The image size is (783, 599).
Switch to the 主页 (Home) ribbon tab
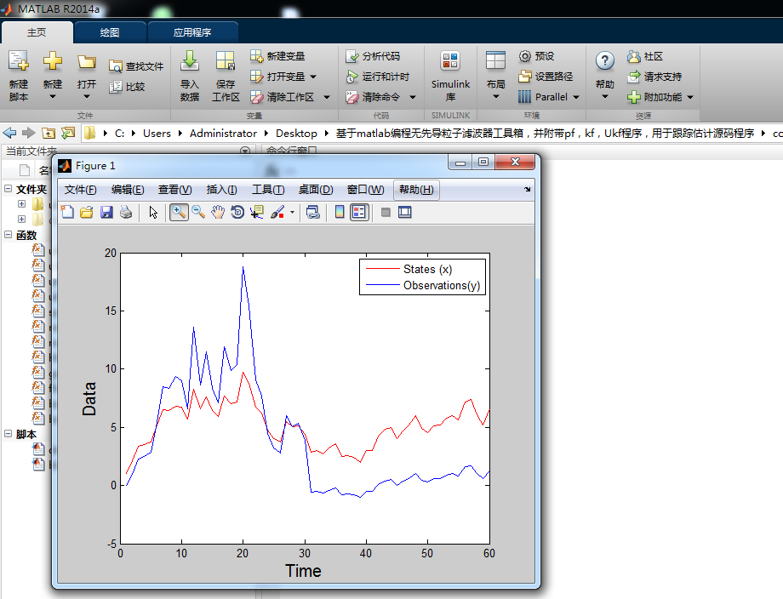tap(37, 32)
